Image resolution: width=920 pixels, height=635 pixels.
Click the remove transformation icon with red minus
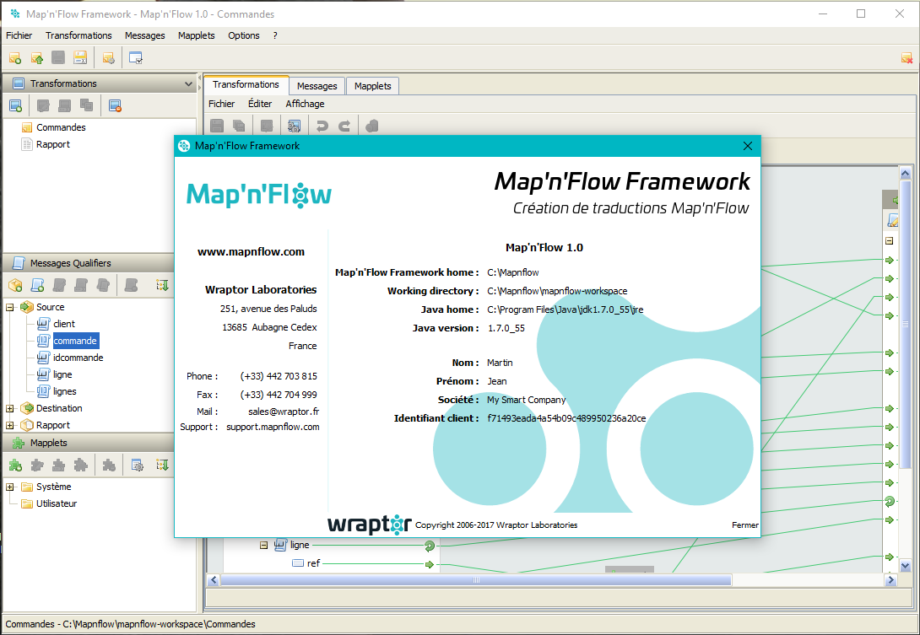pyautogui.click(x=115, y=106)
